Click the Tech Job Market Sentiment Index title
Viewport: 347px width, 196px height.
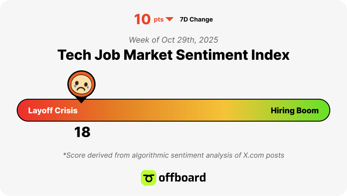click(x=173, y=55)
